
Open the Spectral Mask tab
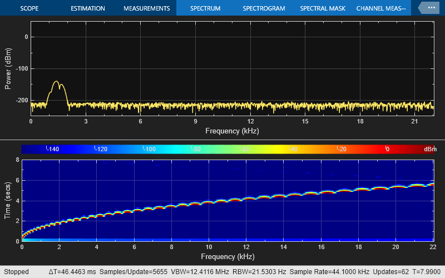323,8
